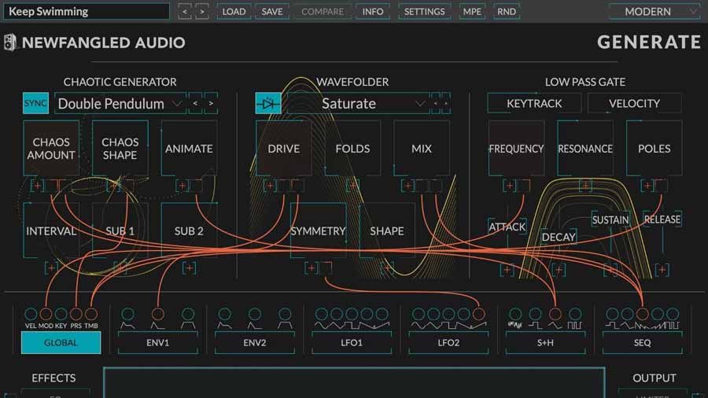Select the VEL modulation source circle
Image resolution: width=708 pixels, height=398 pixels.
pyautogui.click(x=31, y=314)
